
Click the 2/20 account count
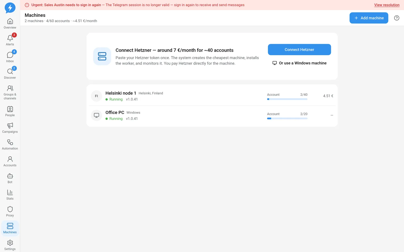click(x=304, y=114)
